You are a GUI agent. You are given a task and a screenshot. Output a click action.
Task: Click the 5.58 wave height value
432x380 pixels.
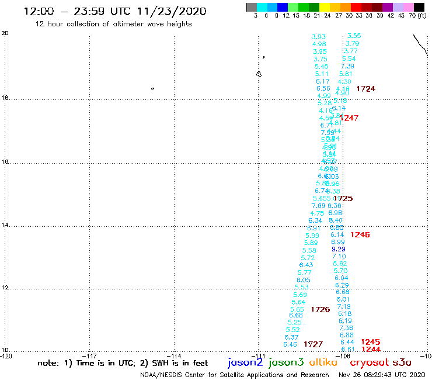tap(309, 251)
